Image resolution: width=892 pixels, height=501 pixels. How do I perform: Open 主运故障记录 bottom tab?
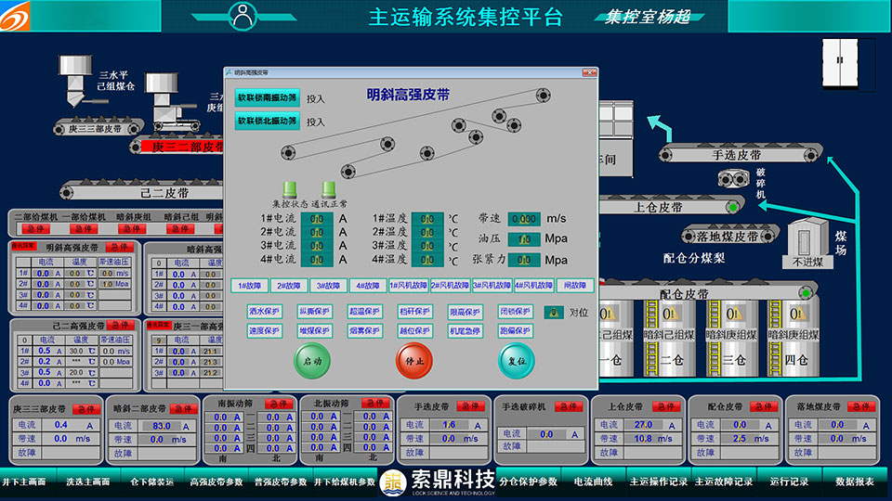click(x=725, y=482)
